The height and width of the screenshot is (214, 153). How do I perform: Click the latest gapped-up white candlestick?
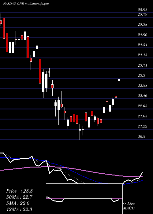tap(119, 80)
